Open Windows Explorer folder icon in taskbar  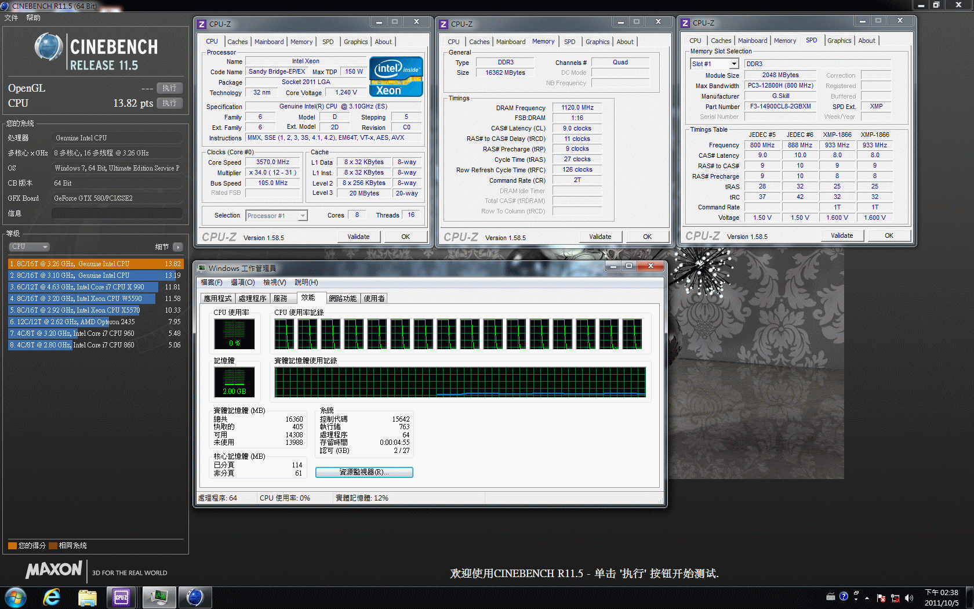(x=87, y=597)
